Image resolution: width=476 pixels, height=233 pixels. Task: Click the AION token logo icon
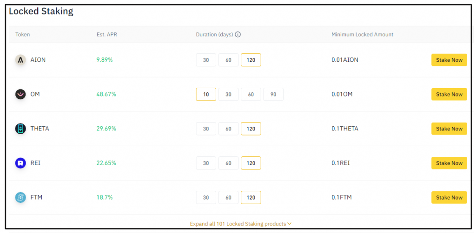(20, 60)
